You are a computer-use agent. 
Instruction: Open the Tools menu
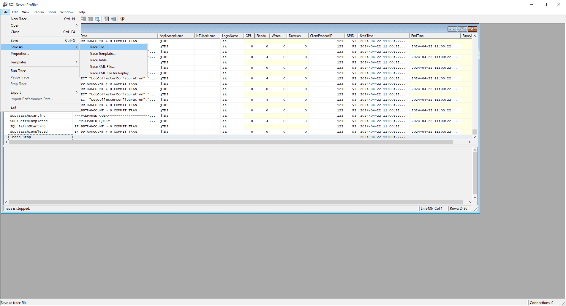(x=52, y=12)
